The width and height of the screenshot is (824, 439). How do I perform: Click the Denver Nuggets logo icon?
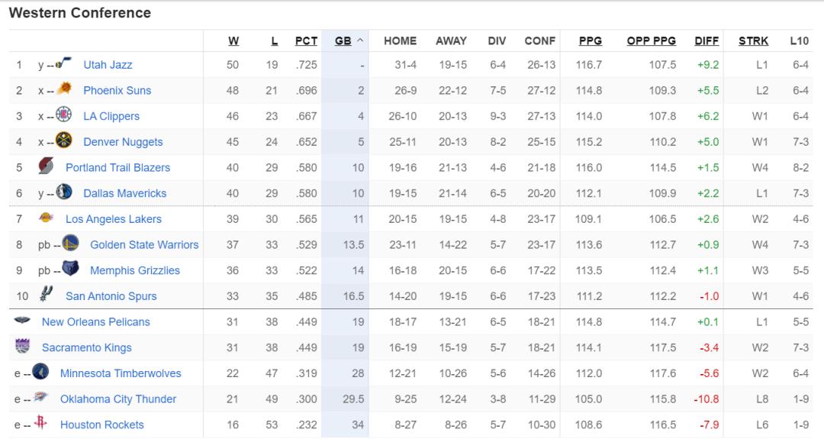[64, 141]
